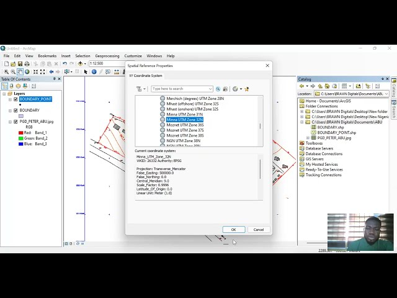
Task: Clear the coordinate system search
Action: (225, 89)
